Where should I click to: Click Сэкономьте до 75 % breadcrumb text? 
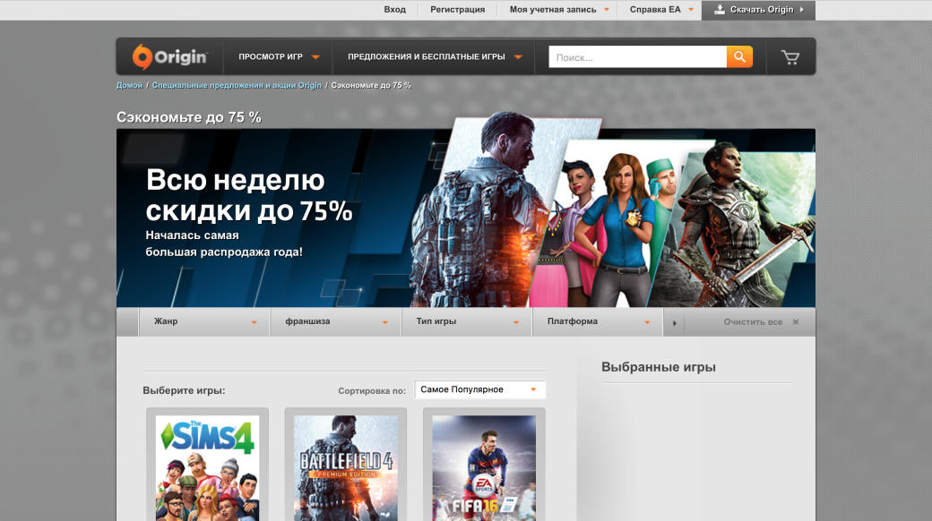[371, 86]
